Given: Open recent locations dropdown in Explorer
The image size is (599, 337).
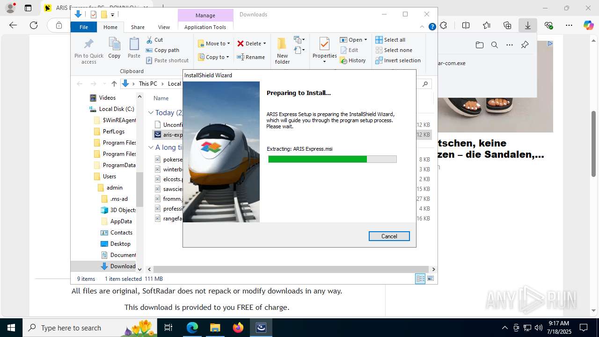Looking at the screenshot, I should coord(104,84).
